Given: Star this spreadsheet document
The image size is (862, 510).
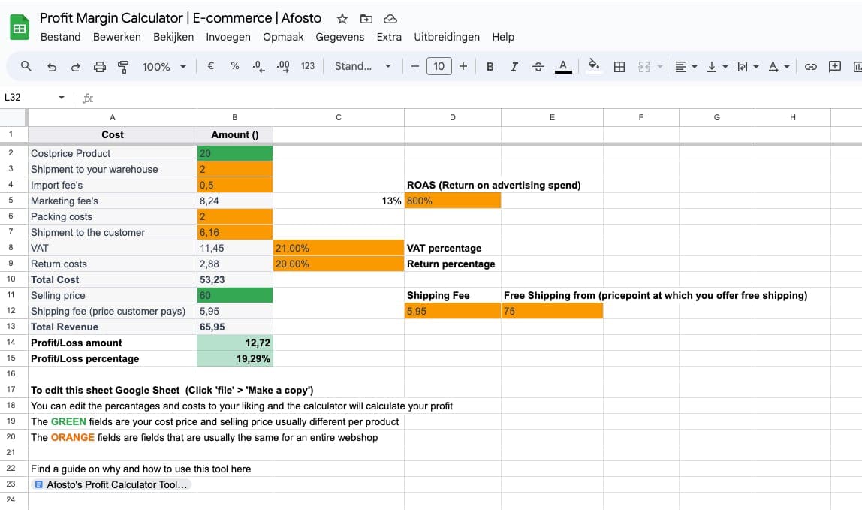Looking at the screenshot, I should pos(342,19).
